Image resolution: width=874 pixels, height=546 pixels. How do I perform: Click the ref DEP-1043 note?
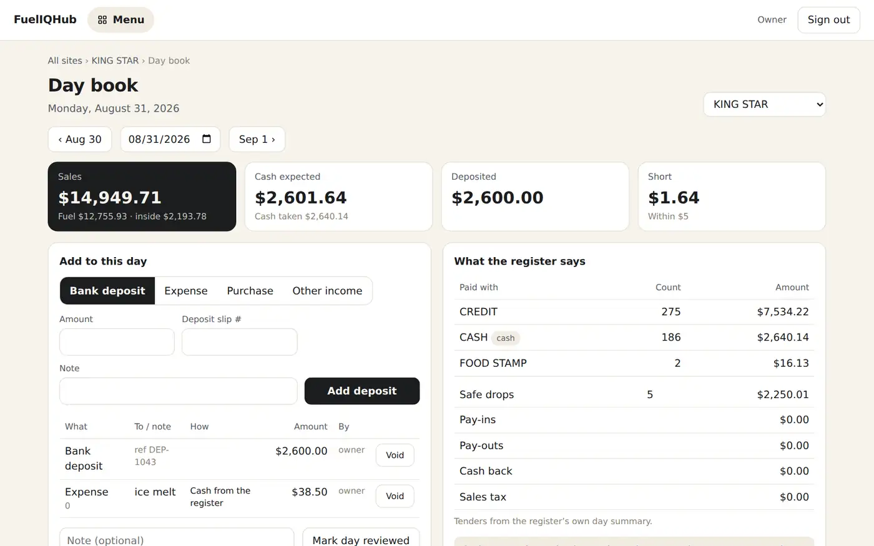152,456
